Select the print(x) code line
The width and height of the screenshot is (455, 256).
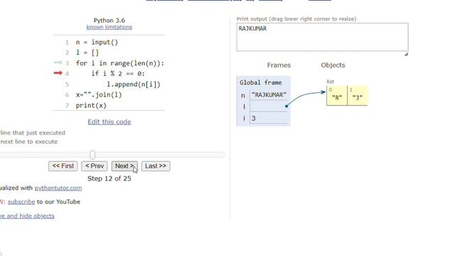[x=91, y=105]
